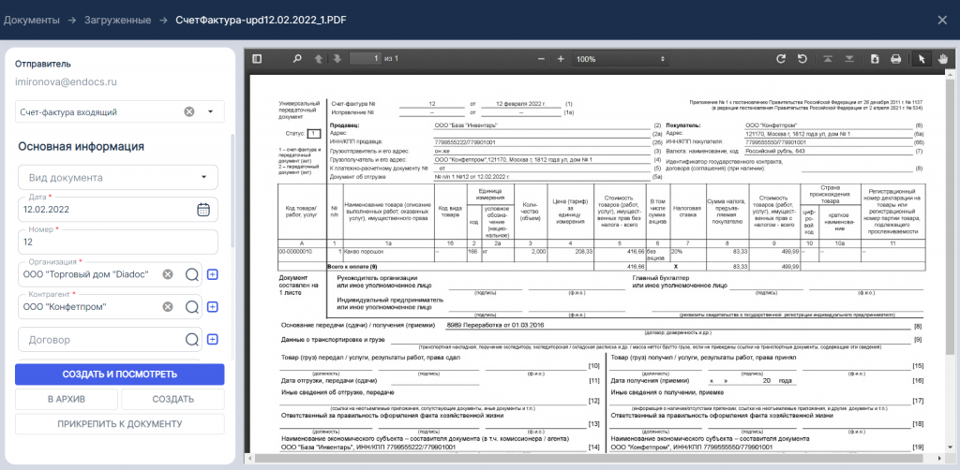This screenshot has height=470, width=960.
Task: Go to Загруженные breadcrumb
Action: pyautogui.click(x=118, y=21)
